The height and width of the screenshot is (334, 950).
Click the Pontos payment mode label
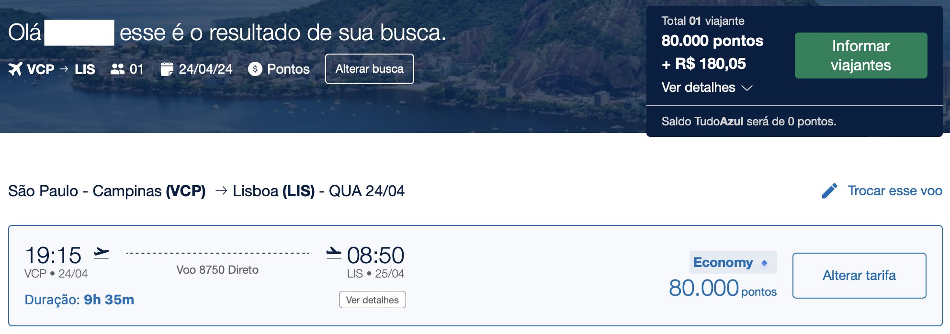pyautogui.click(x=288, y=69)
